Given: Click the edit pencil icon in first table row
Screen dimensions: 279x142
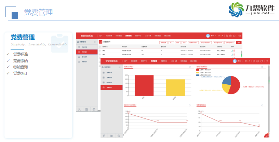Looking at the screenshot, I should (x=232, y=51).
